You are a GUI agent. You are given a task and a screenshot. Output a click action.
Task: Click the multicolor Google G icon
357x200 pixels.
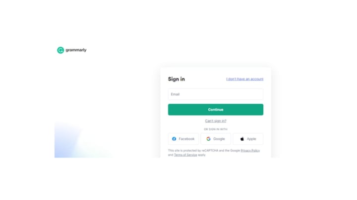[208, 139]
